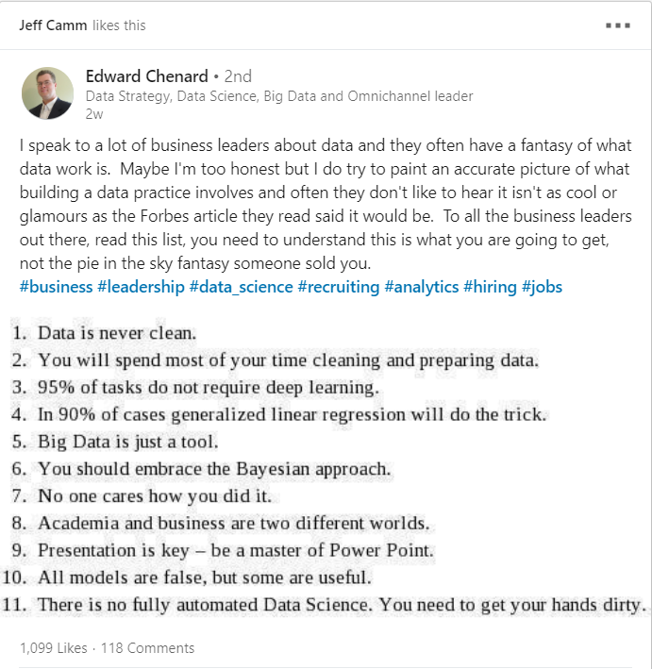Click the 2nd degree connection badge
Screen dimensions: 652x669
coord(238,76)
